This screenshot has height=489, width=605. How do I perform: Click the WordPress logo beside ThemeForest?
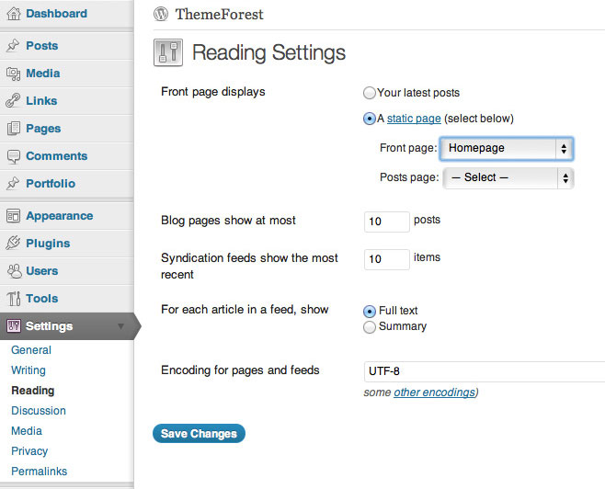coord(162,15)
